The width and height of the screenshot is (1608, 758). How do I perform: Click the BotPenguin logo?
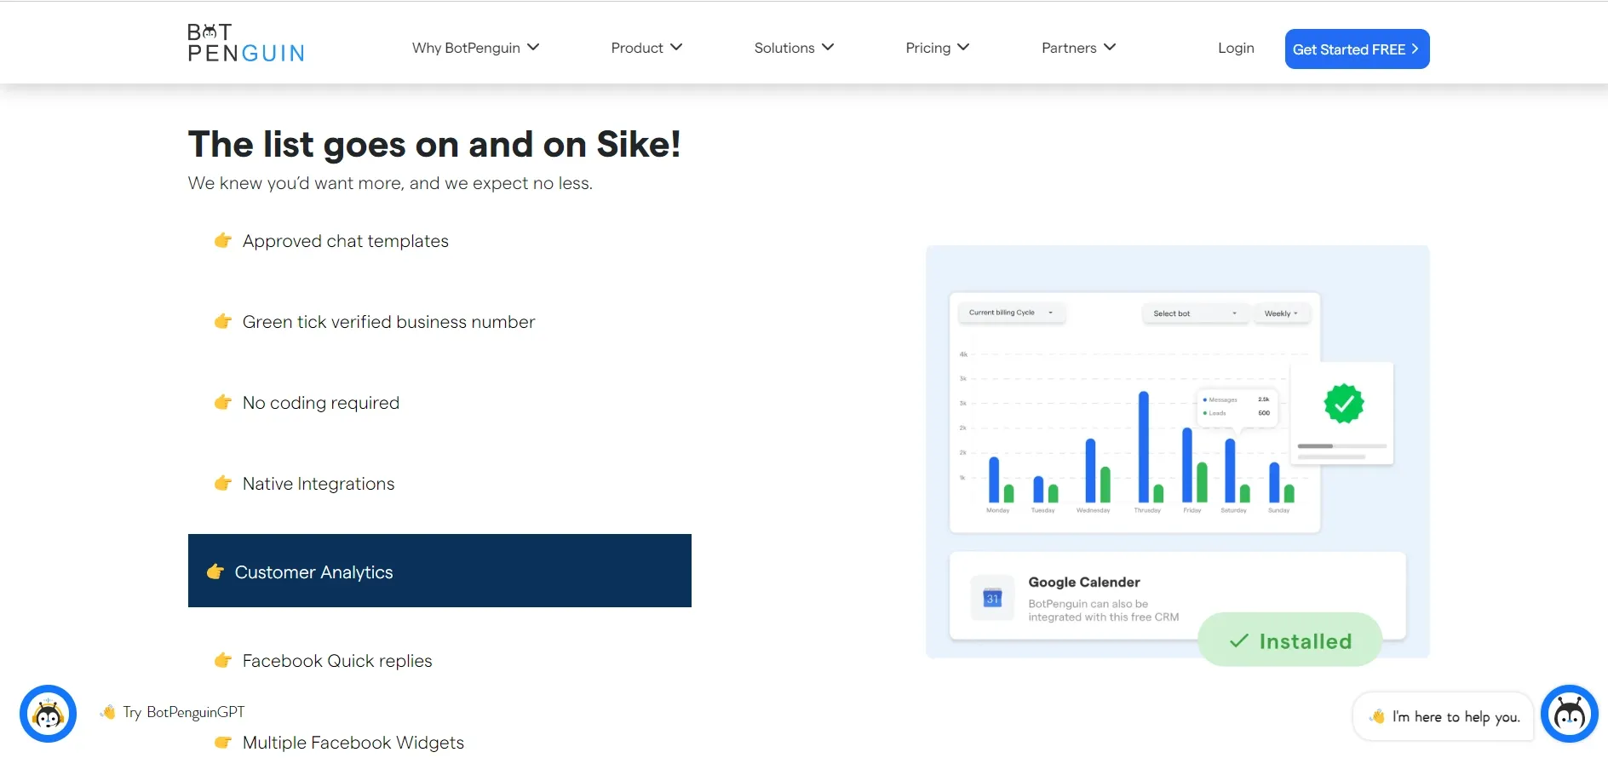point(245,43)
